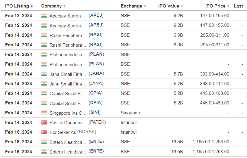Click India flag in Apeejay NSE row
The height and width of the screenshot is (158, 247).
coord(44,16)
